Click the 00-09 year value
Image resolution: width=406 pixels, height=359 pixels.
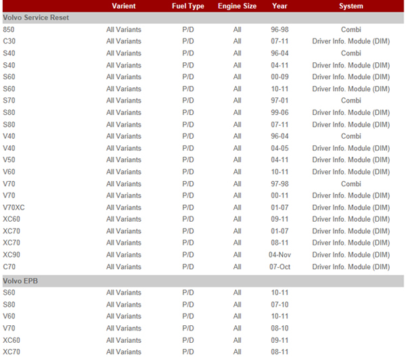point(279,77)
